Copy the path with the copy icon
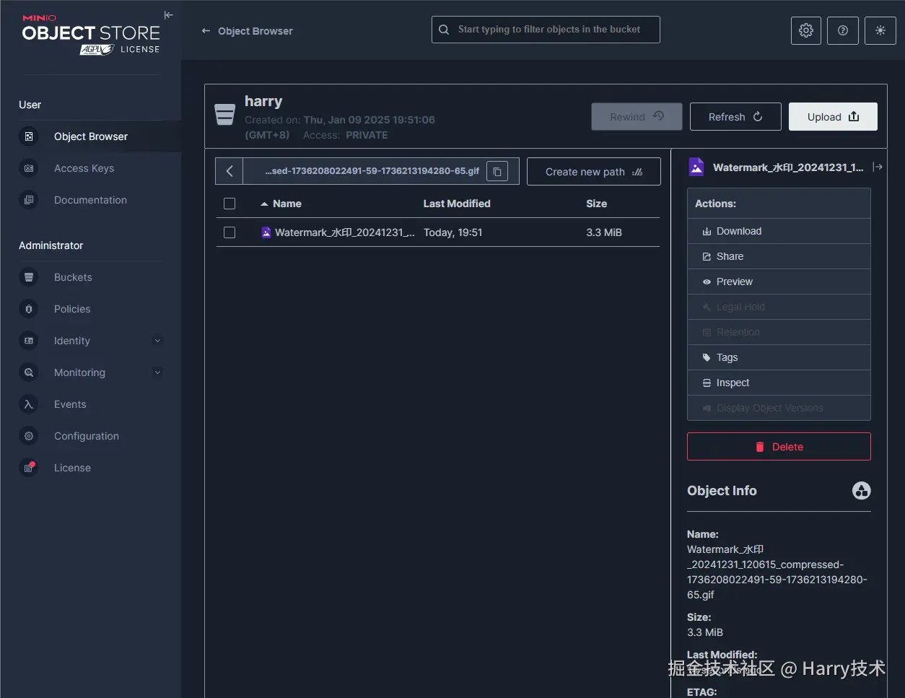Screen dimensions: 905x698 pyautogui.click(x=497, y=172)
